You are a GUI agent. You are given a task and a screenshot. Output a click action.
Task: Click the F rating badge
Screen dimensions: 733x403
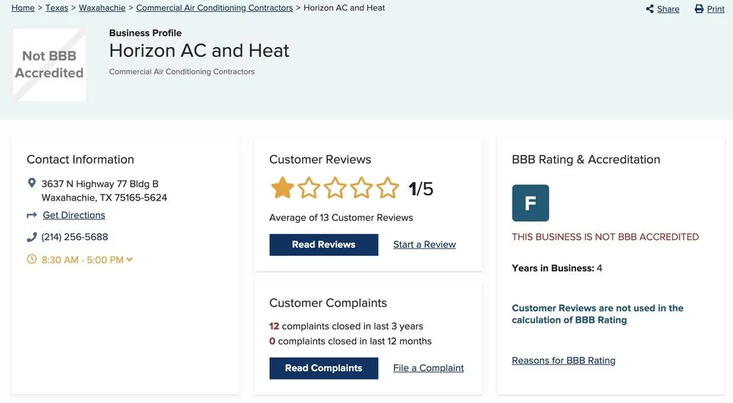(530, 203)
